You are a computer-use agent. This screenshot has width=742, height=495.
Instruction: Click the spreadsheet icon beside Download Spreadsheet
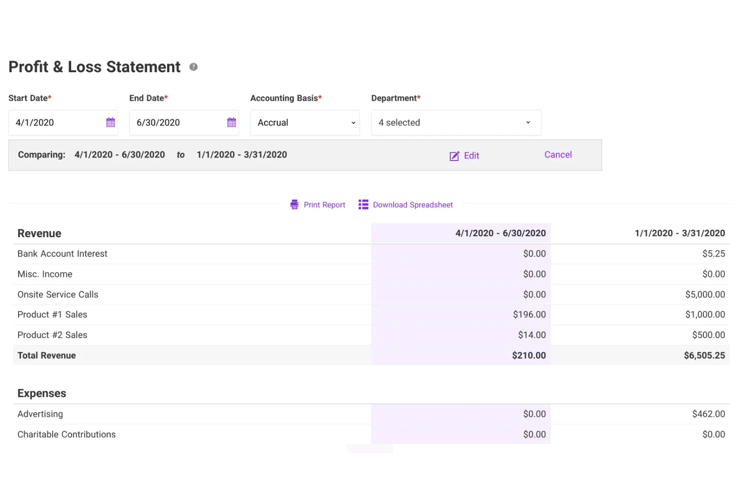pyautogui.click(x=363, y=205)
